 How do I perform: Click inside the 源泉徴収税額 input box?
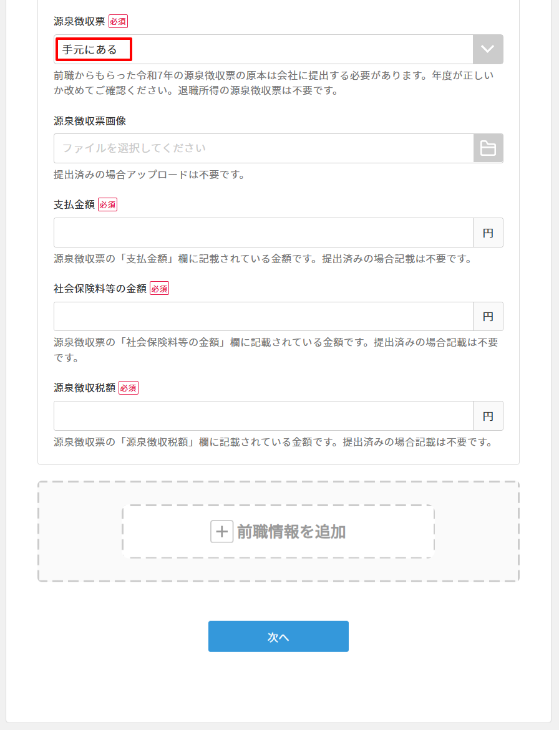click(x=262, y=415)
